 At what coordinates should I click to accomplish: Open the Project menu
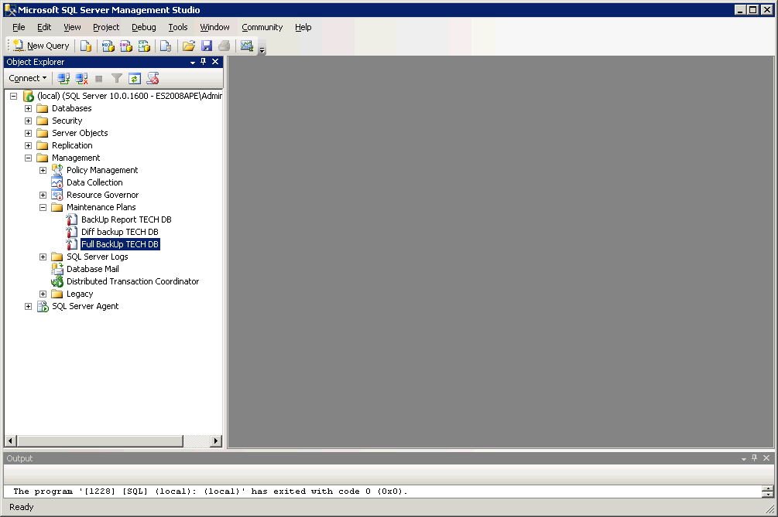click(x=106, y=27)
